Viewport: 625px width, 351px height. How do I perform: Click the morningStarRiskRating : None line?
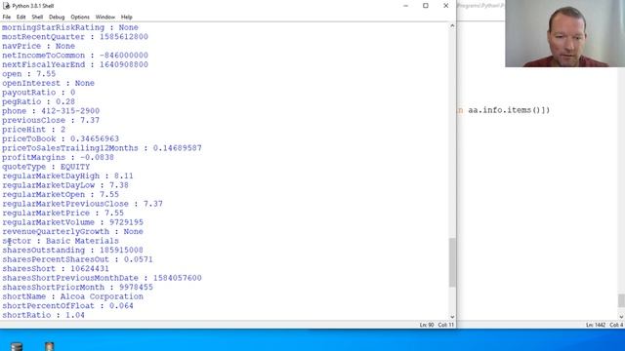(x=69, y=27)
